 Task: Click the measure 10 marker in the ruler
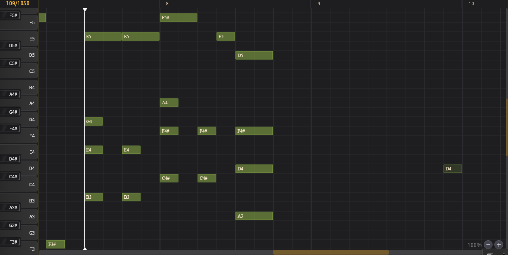(471, 4)
